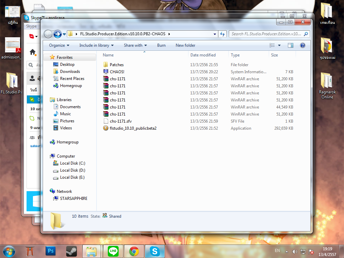Click the Back navigation arrow in Explorer
Viewport: 344px width, 258px height.
[48, 34]
